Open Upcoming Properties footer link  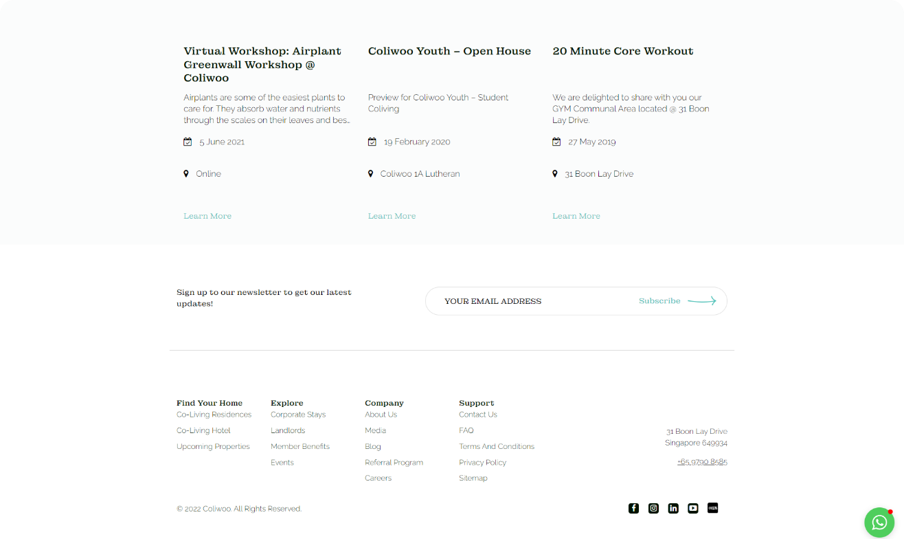click(x=213, y=446)
